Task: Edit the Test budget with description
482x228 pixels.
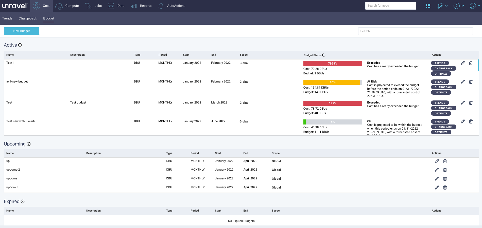Action: tap(463, 103)
